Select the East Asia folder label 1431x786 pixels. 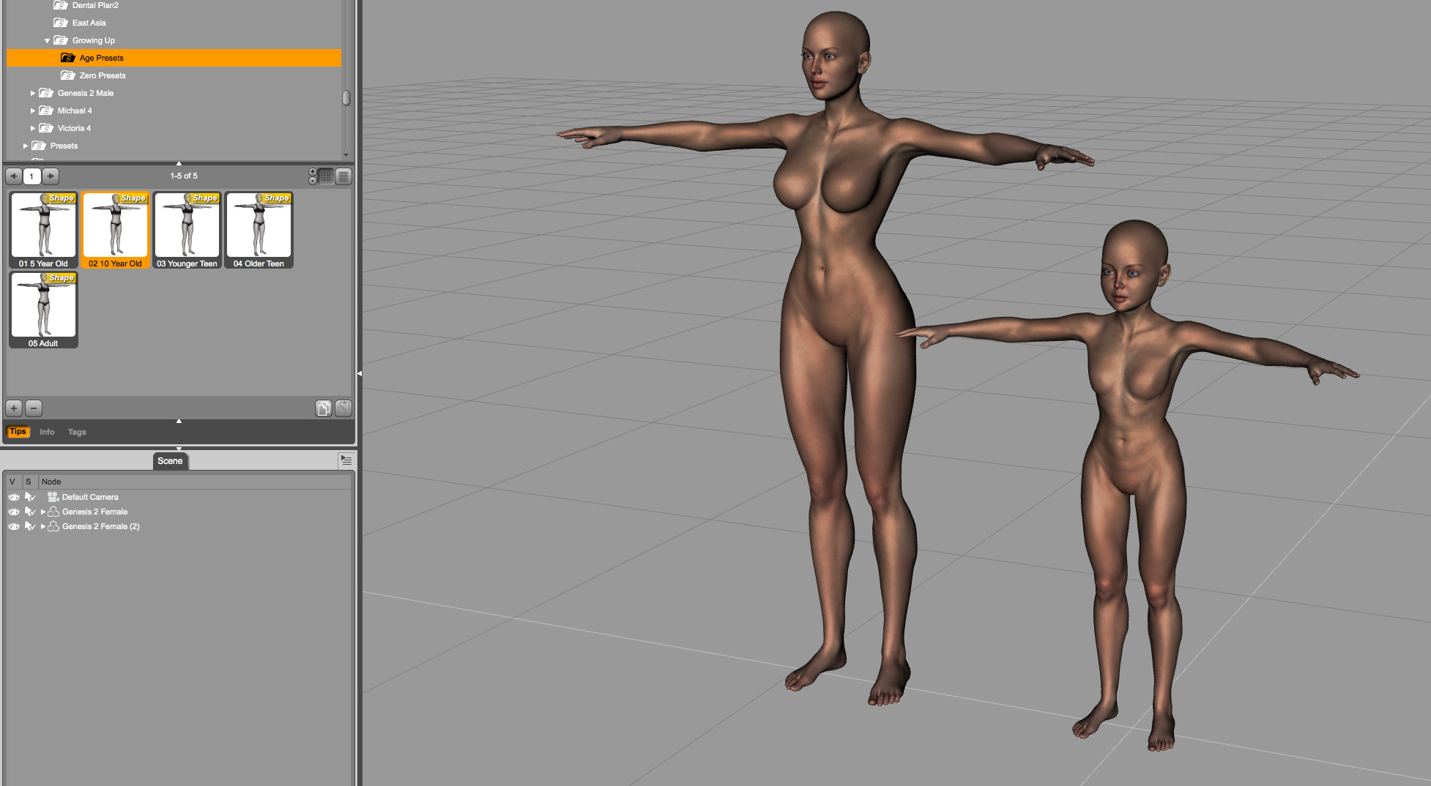pos(89,23)
